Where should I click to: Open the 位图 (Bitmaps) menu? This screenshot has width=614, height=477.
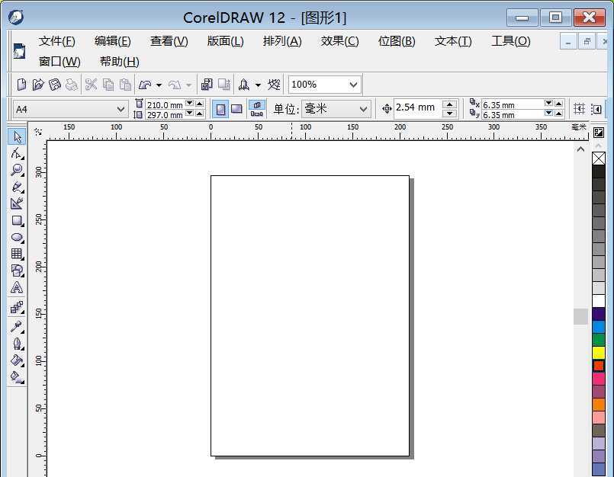pos(396,41)
